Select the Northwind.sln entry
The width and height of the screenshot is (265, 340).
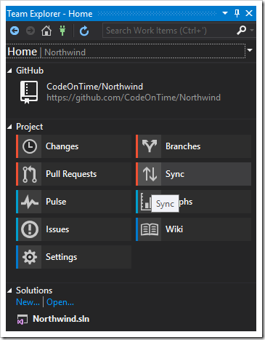pos(61,319)
